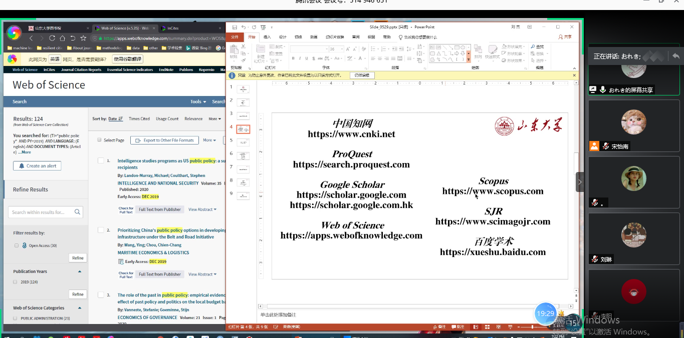
Task: Open the More dropdown beside Export button
Action: (209, 140)
